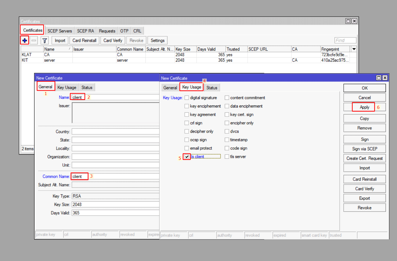Apply the certificate settings
This screenshot has width=397, height=261.
point(365,107)
